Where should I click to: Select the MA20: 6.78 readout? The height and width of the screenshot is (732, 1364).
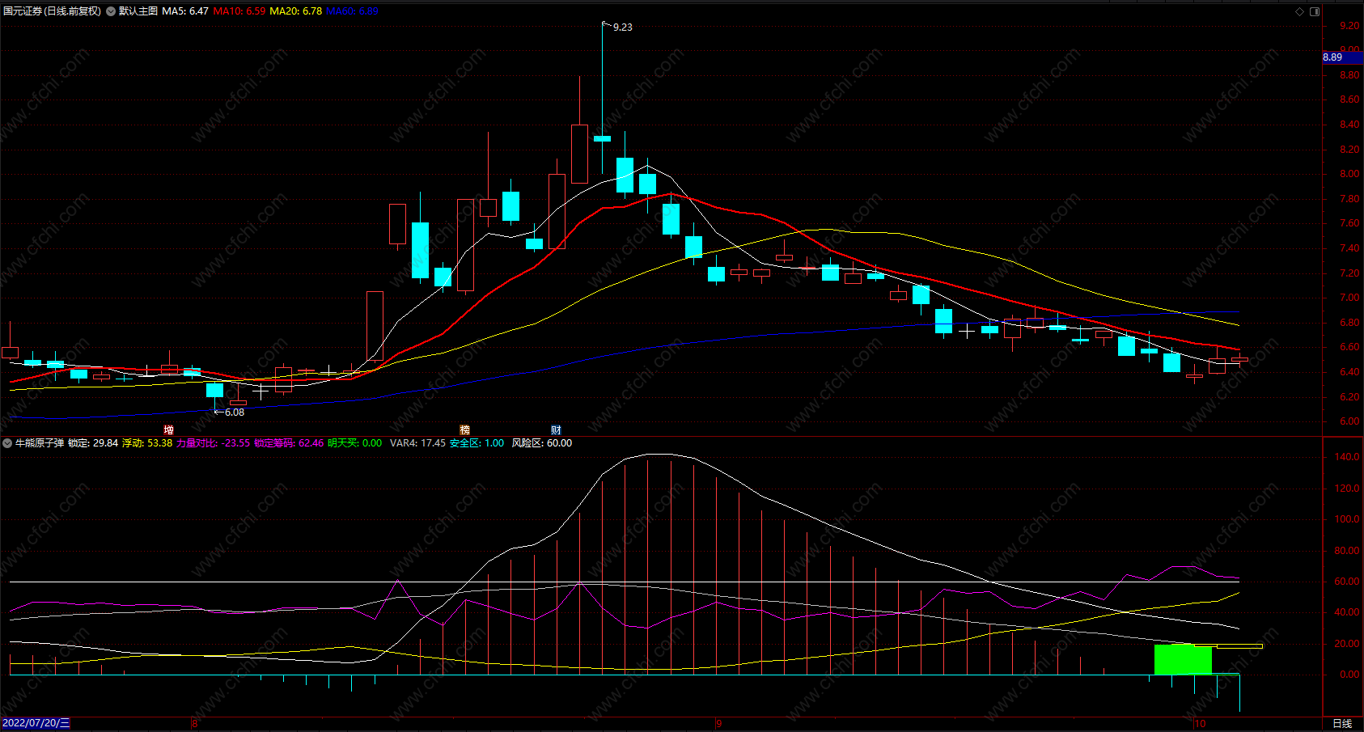click(295, 11)
